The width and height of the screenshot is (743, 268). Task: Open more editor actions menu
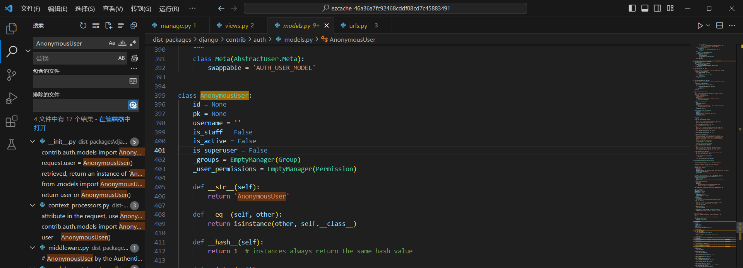click(732, 25)
